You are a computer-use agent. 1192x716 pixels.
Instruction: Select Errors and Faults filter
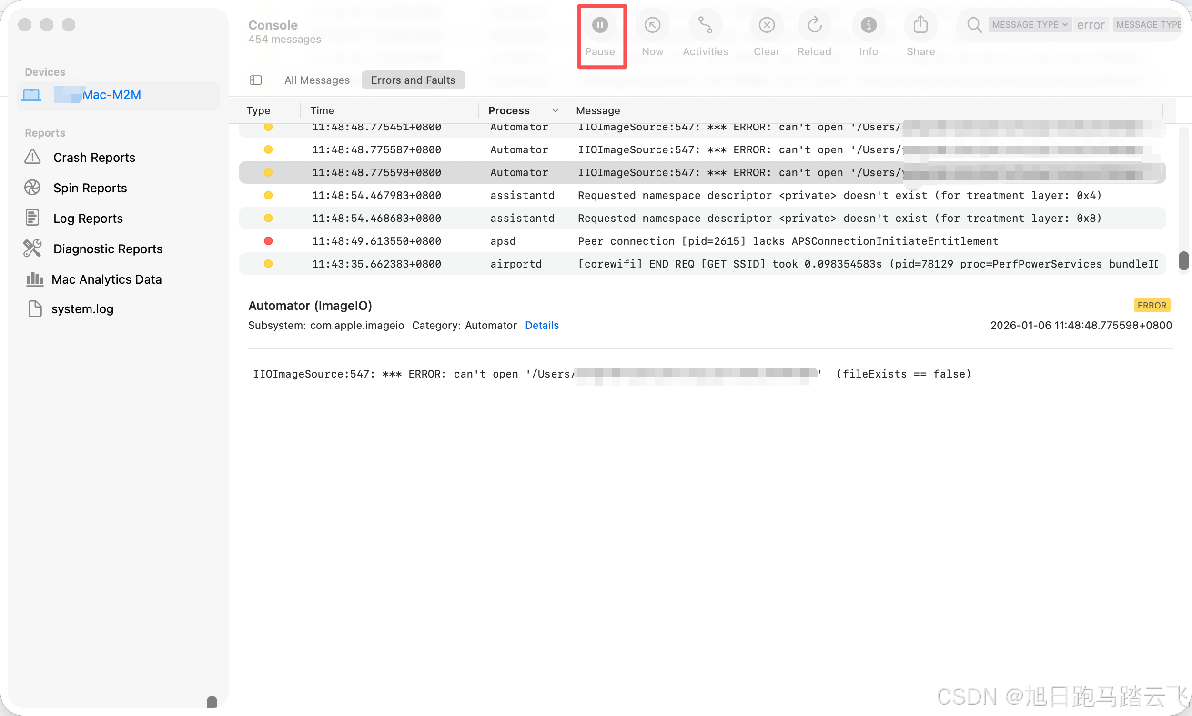[x=413, y=80]
